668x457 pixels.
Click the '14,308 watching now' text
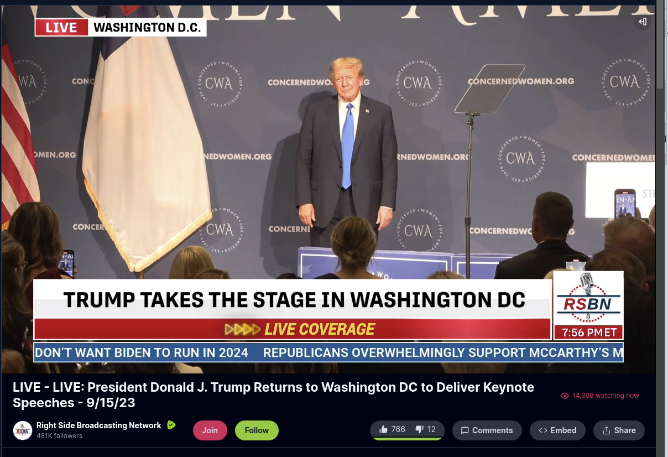pyautogui.click(x=606, y=396)
